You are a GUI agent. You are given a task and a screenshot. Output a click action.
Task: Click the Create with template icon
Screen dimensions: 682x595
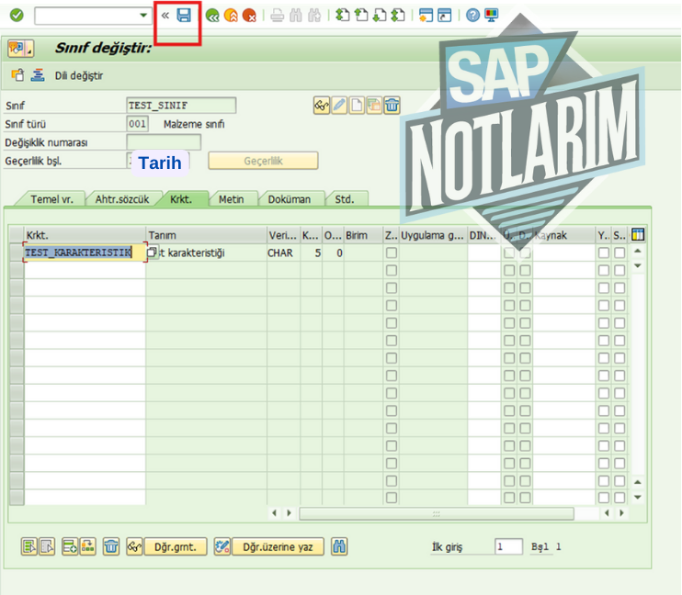click(374, 106)
